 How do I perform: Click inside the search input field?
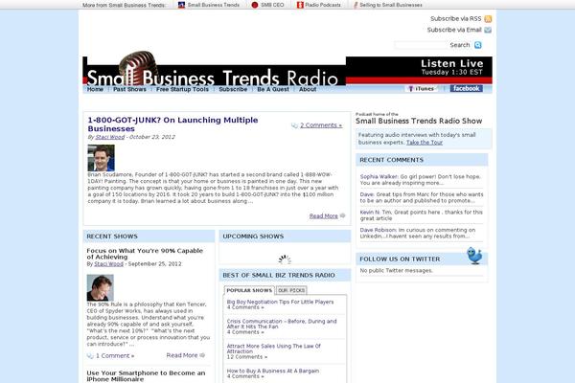(421, 45)
